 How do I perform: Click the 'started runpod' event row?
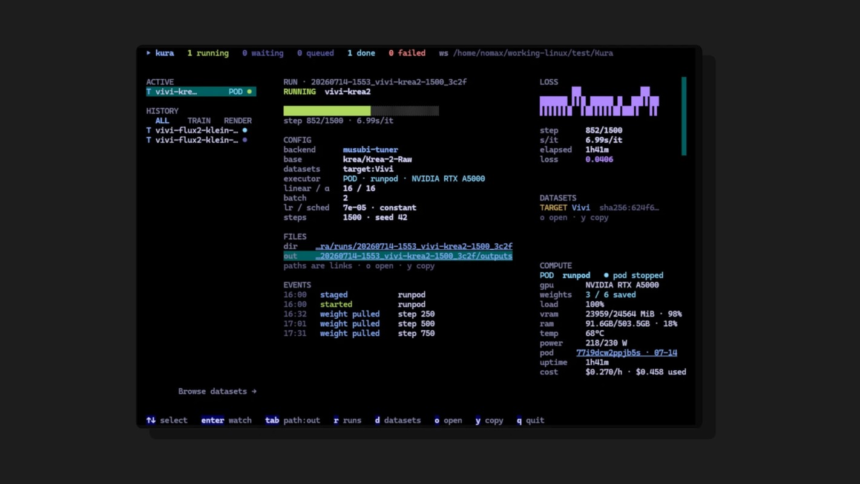pos(354,304)
